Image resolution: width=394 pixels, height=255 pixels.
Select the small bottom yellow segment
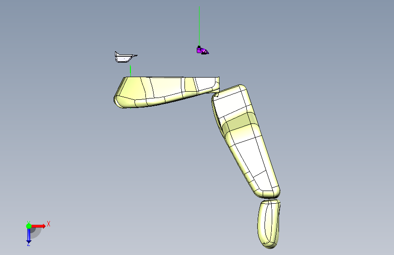(x=269, y=223)
